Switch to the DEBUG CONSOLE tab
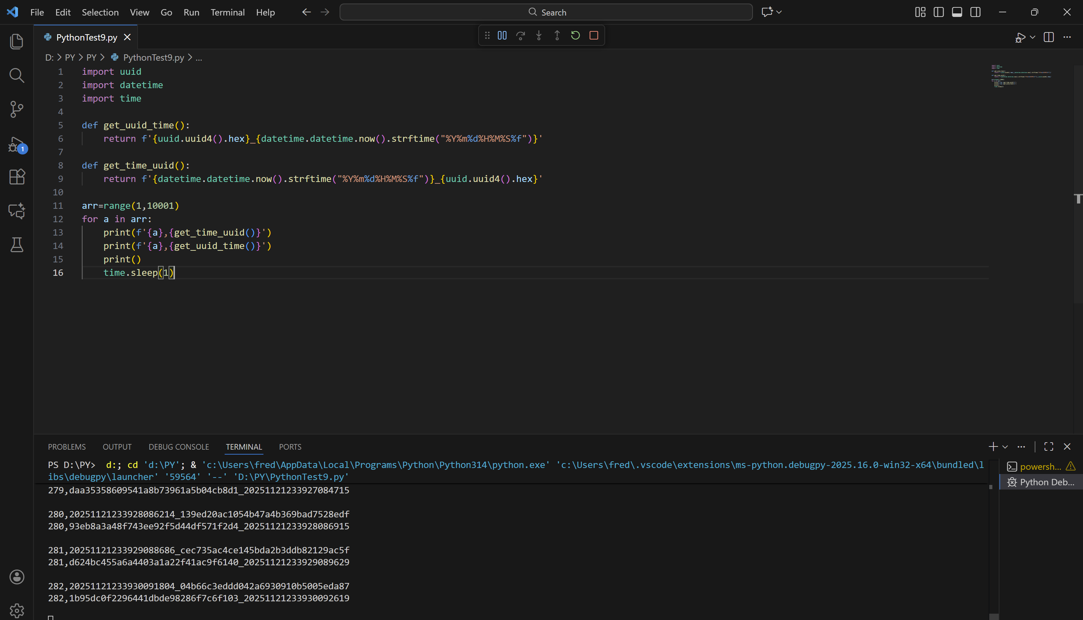Screen dimensions: 1083x620 point(178,447)
